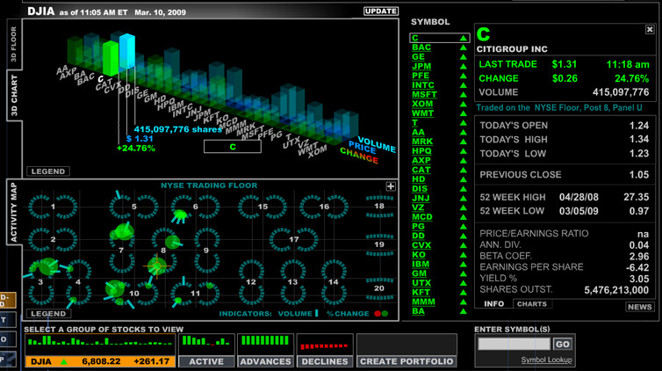662x371 pixels.
Task: Click the orange crosshair marker on map
Action: pos(156,265)
